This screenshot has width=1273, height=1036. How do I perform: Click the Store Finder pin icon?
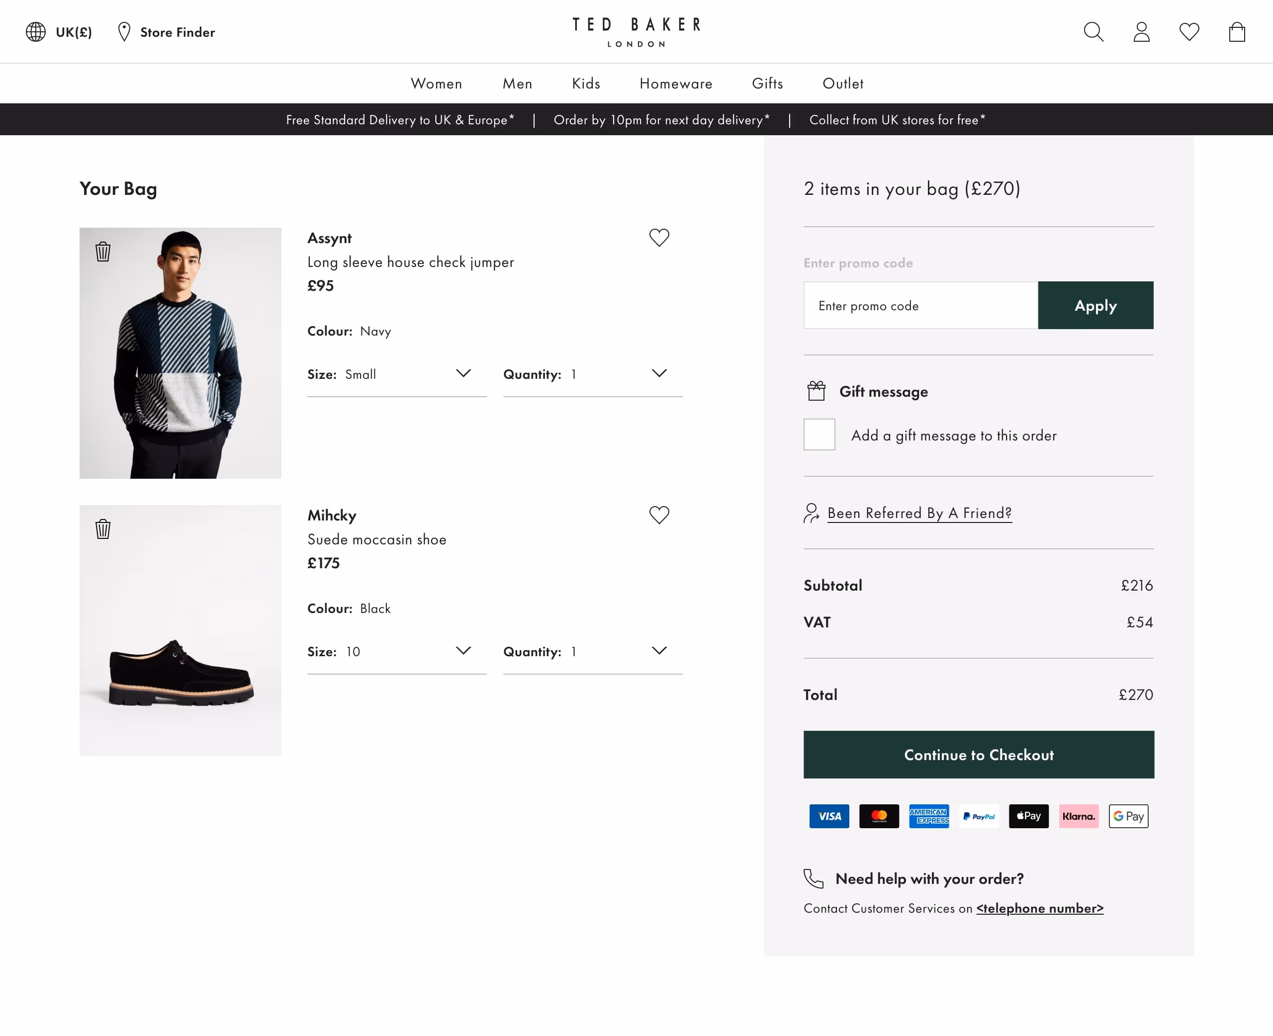tap(124, 32)
